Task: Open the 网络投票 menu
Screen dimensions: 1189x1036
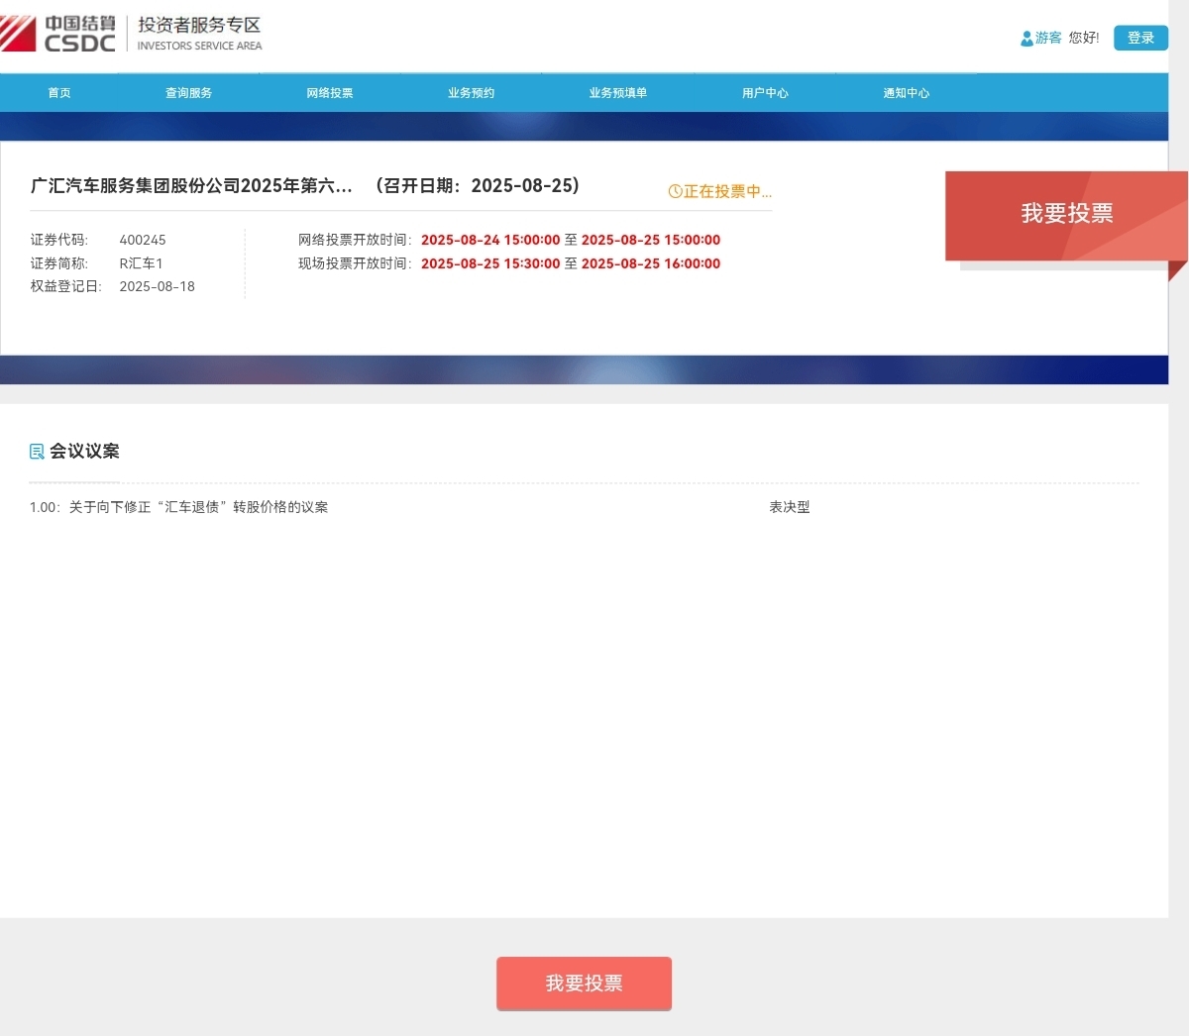Action: (330, 93)
